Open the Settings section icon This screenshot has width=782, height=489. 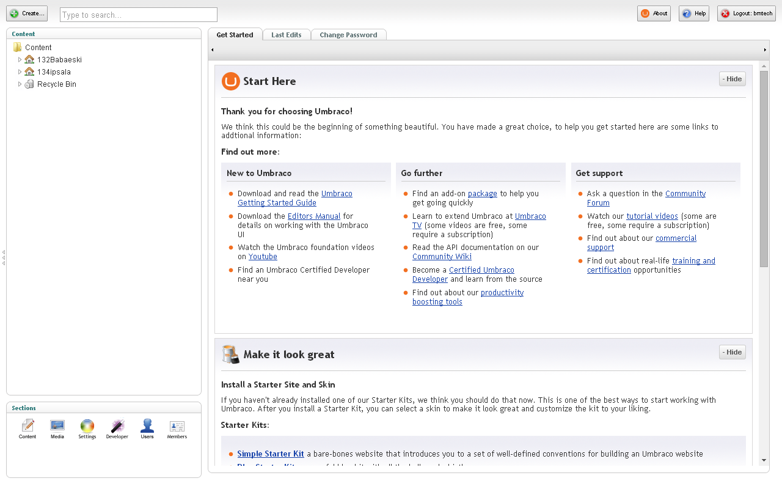(x=87, y=429)
